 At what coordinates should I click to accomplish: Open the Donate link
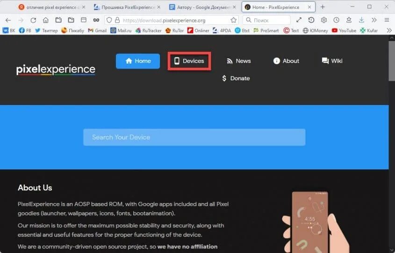pyautogui.click(x=236, y=78)
